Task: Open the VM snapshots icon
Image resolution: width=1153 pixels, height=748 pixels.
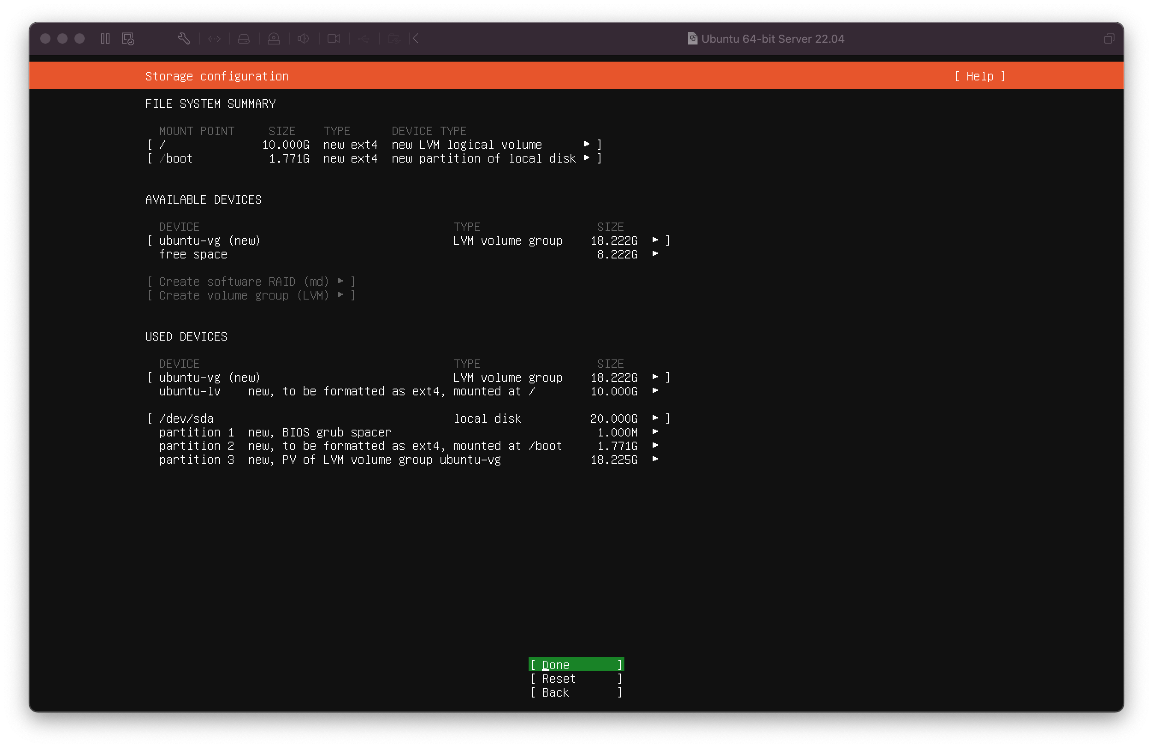Action: [x=128, y=39]
